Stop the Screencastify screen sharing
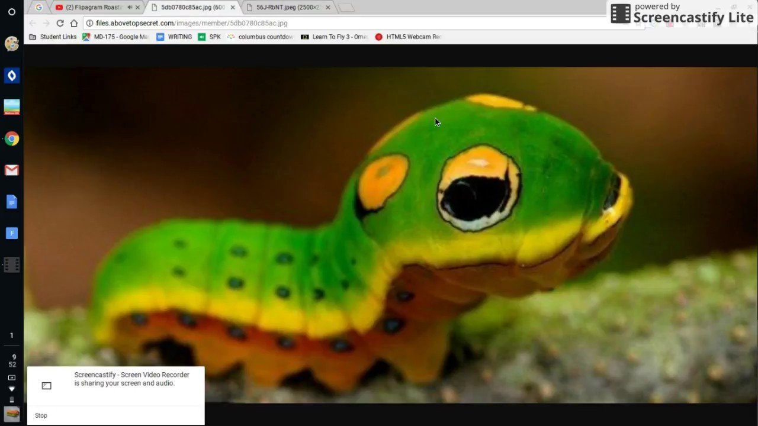Screen dimensions: 758x426 [41, 415]
